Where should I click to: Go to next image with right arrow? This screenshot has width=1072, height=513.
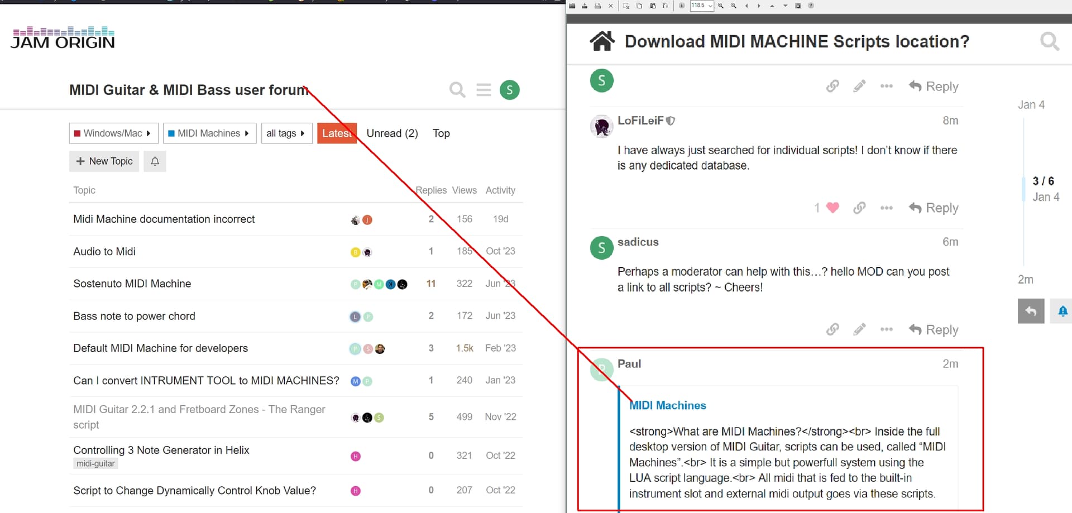(x=759, y=6)
